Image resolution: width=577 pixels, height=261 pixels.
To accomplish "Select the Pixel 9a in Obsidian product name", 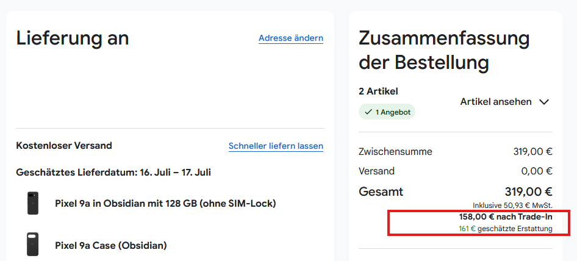I will tap(165, 203).
